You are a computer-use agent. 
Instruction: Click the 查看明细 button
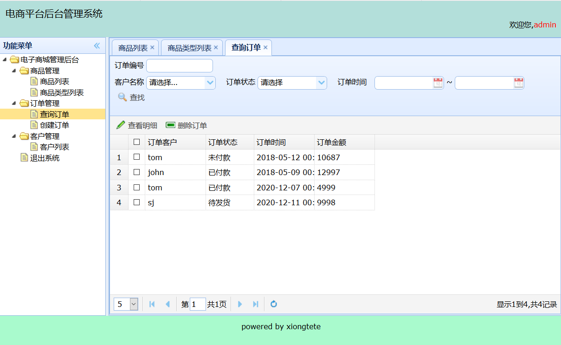137,125
